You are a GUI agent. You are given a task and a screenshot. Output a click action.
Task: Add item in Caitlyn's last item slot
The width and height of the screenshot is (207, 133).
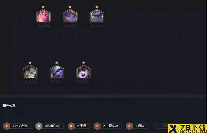tap(34, 80)
